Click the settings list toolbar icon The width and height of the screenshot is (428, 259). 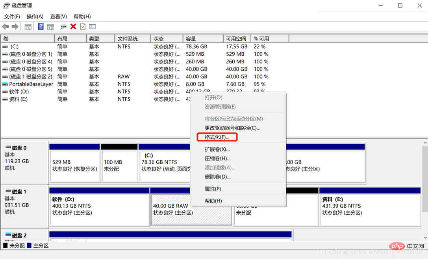click(x=93, y=27)
